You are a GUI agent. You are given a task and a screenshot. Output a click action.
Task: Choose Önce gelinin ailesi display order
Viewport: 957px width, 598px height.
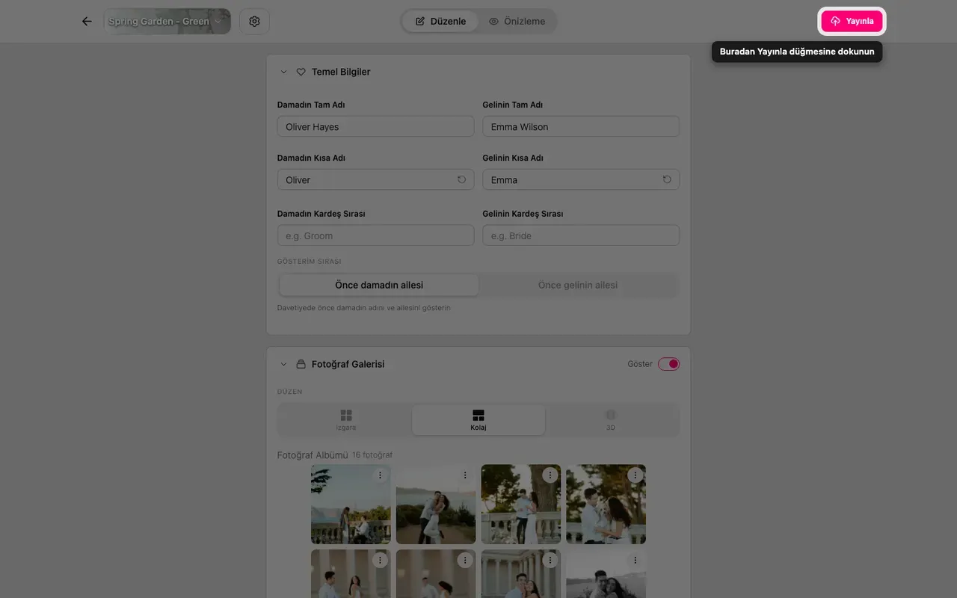[578, 285]
